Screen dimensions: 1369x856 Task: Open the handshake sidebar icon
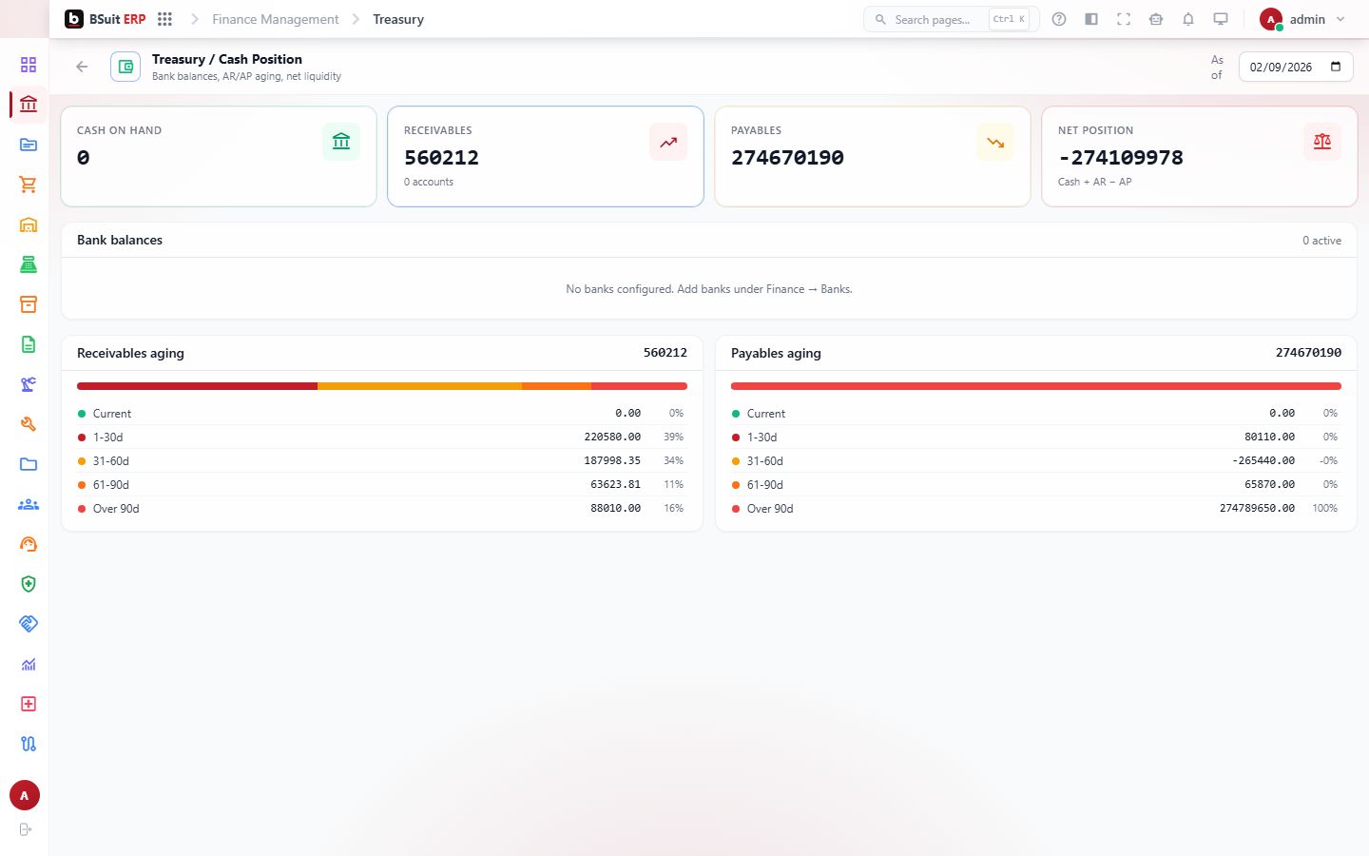click(x=29, y=624)
